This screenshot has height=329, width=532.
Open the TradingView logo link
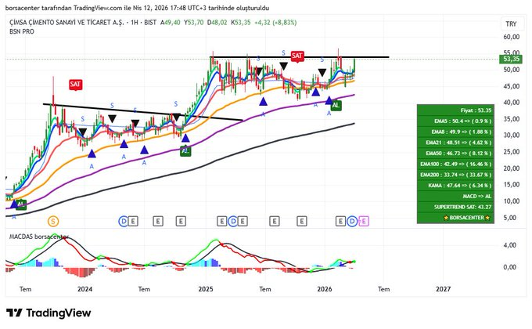(49, 313)
